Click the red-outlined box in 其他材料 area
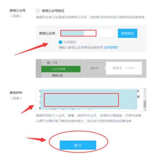The width and height of the screenshot is (163, 159). coord(81,100)
